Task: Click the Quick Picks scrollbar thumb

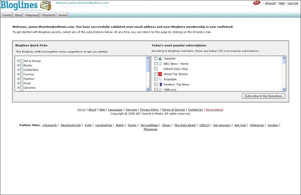Action: [147, 66]
